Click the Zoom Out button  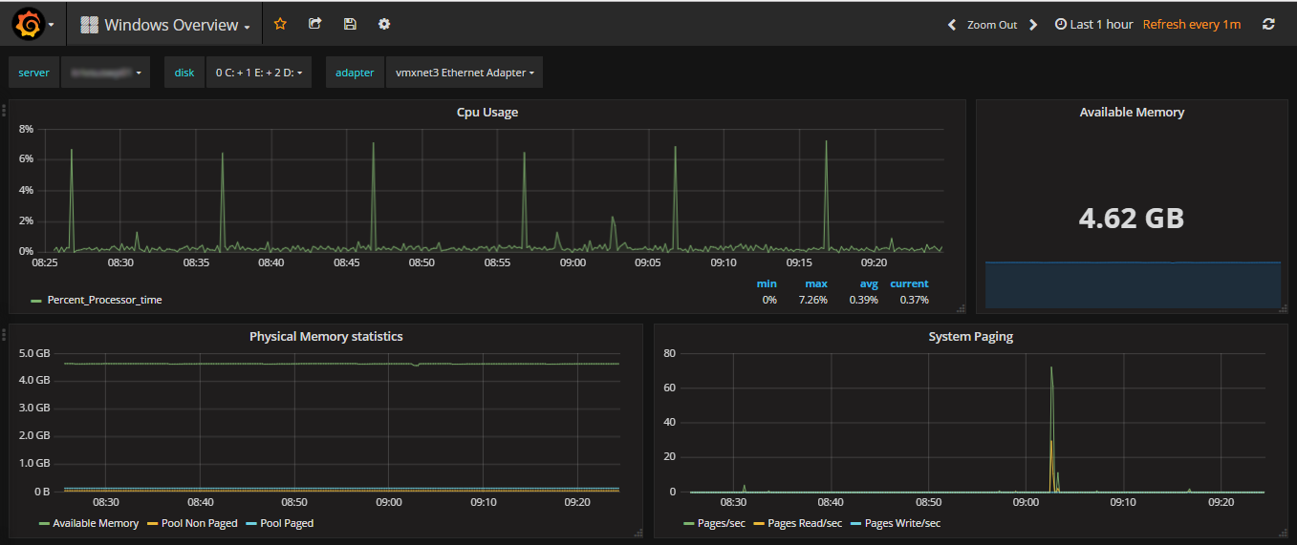[x=992, y=25]
